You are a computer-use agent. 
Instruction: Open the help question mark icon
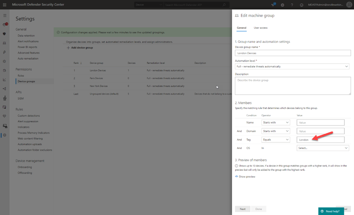tap(292, 5)
